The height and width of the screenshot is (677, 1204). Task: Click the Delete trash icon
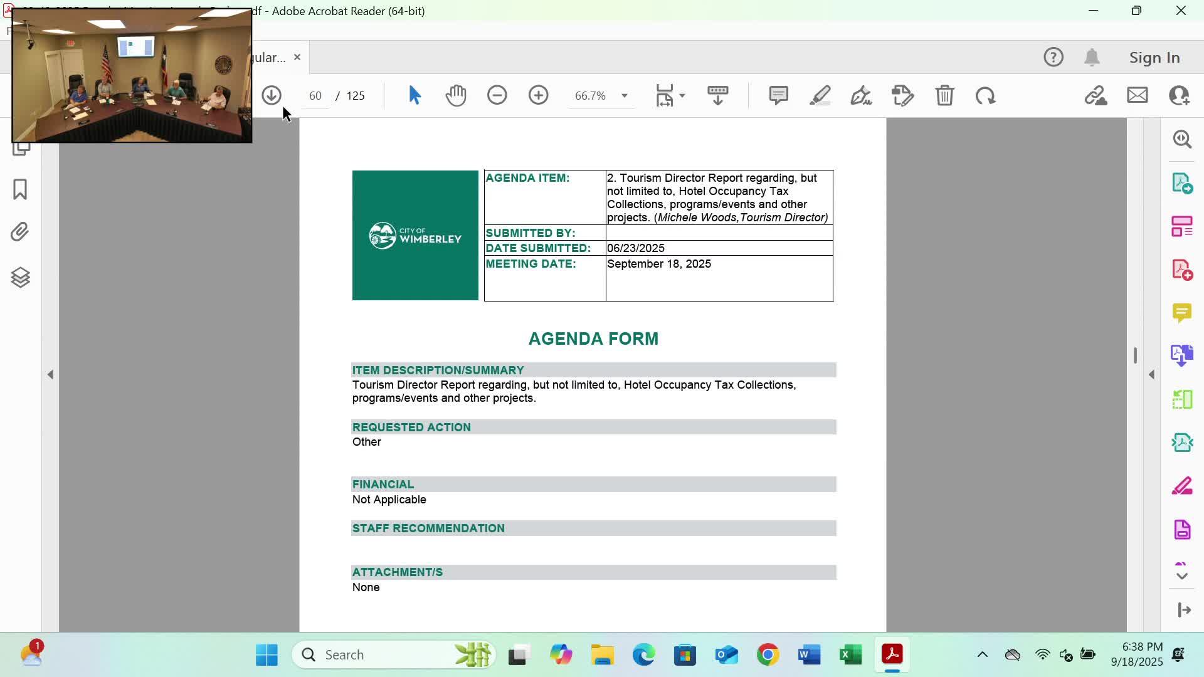coord(944,95)
